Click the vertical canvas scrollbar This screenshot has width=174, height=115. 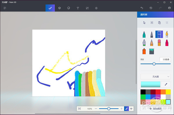(x=136, y=62)
